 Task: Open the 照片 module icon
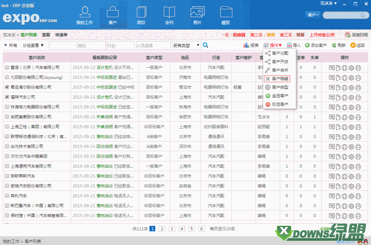pyautogui.click(x=197, y=15)
